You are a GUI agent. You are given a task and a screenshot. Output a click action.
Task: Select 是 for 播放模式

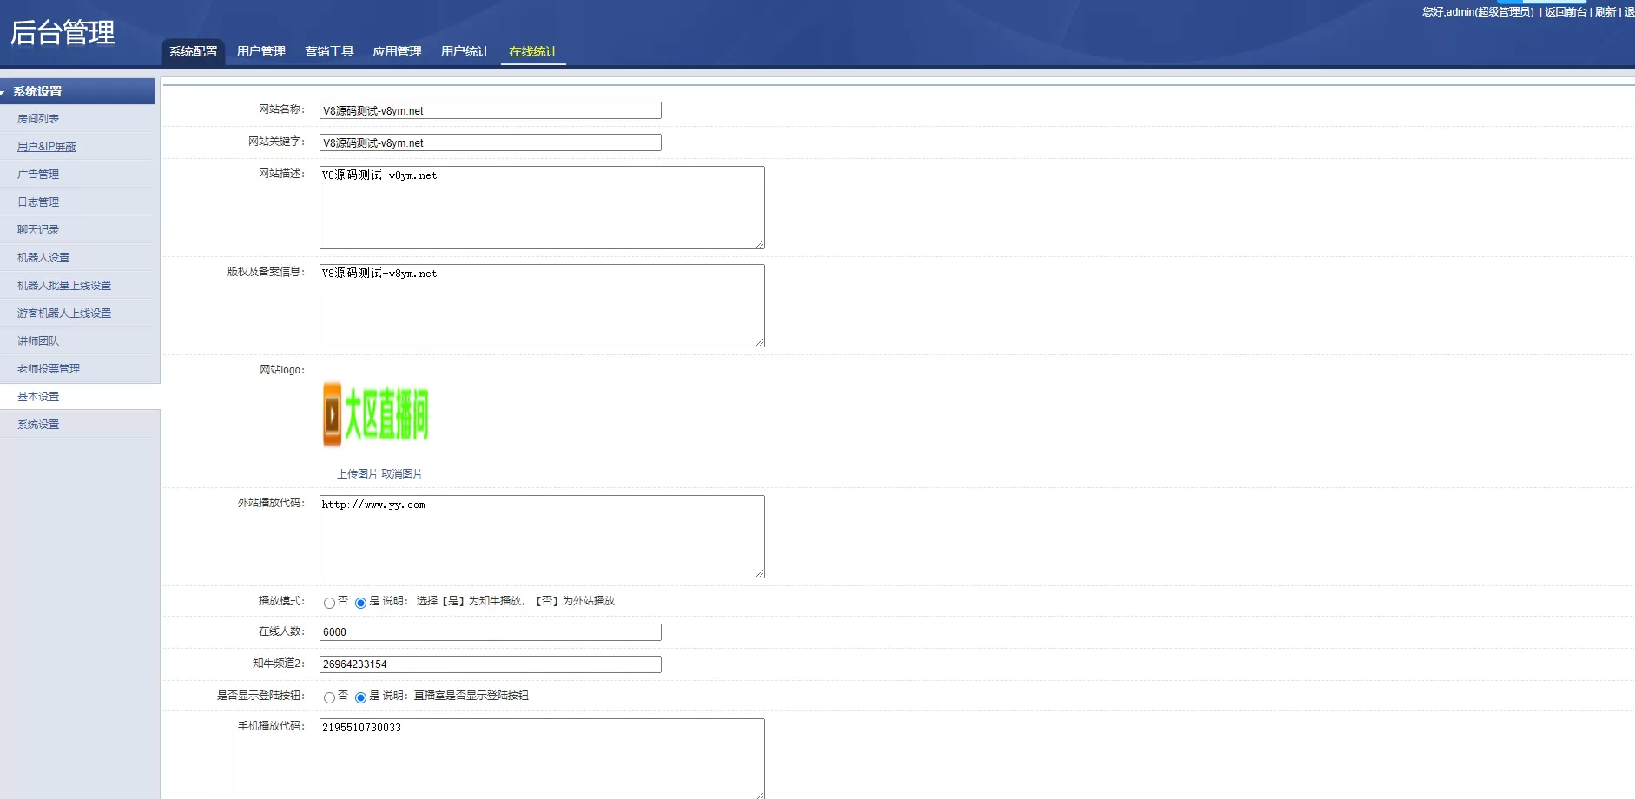click(x=360, y=603)
